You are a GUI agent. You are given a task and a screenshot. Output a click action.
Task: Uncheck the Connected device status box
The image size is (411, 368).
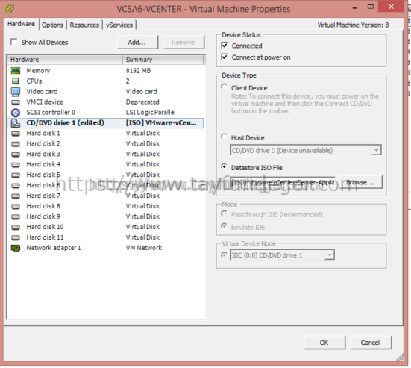225,46
